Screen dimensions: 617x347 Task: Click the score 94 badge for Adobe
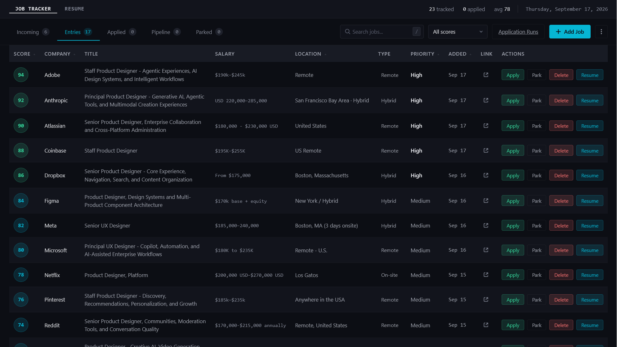click(x=21, y=75)
